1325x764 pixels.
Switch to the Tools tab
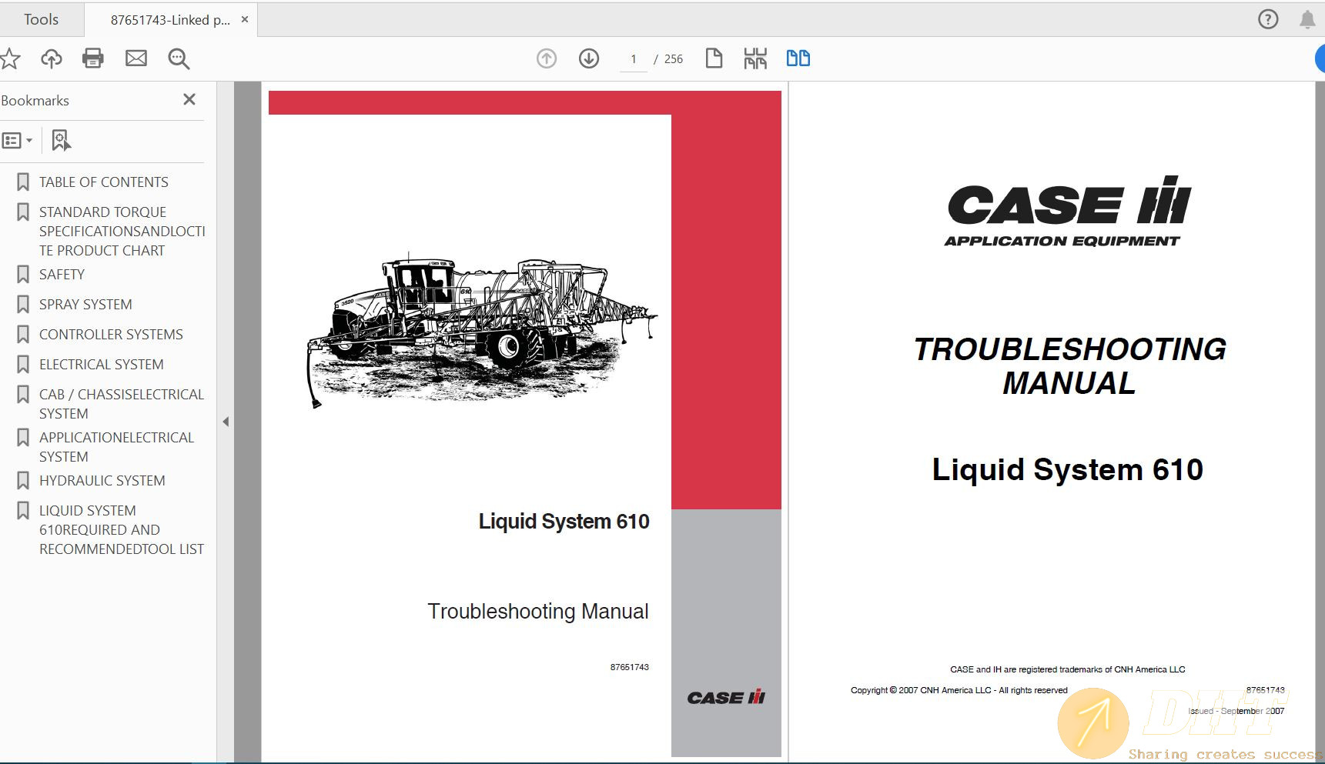point(42,18)
